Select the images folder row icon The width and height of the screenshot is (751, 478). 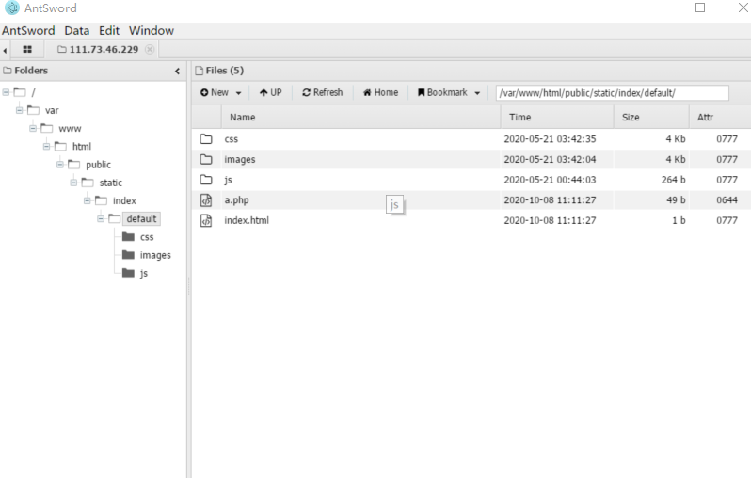(206, 159)
